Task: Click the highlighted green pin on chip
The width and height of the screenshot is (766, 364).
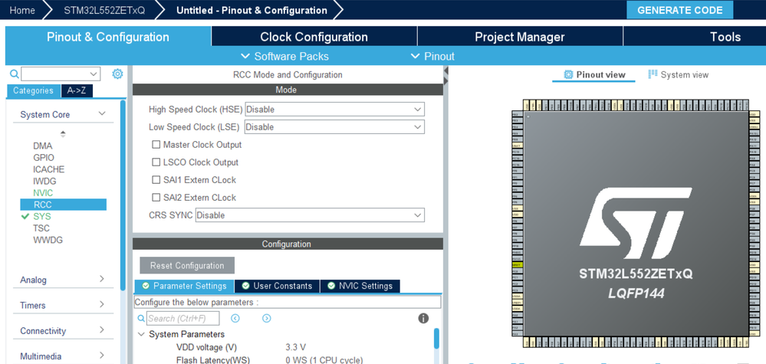Action: tap(518, 264)
